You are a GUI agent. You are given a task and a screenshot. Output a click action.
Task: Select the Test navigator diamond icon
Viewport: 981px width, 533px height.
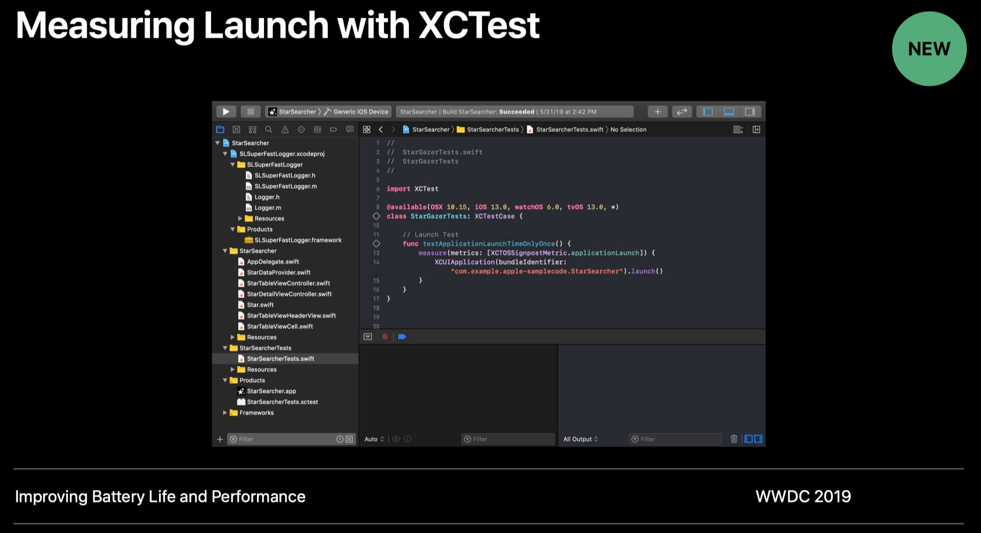point(301,129)
